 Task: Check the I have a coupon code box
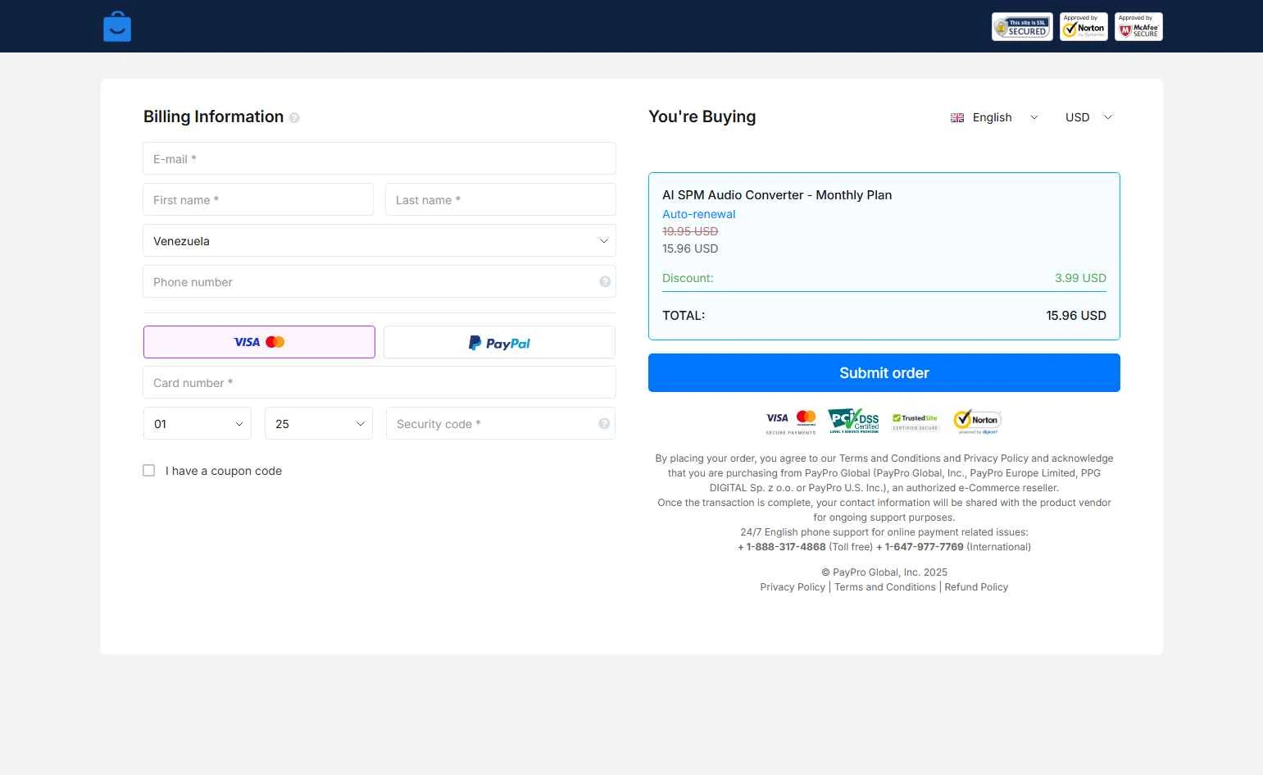[x=149, y=470]
